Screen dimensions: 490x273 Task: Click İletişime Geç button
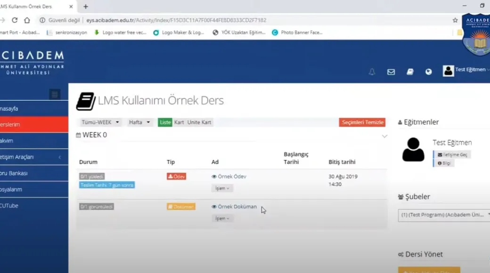[x=452, y=154]
